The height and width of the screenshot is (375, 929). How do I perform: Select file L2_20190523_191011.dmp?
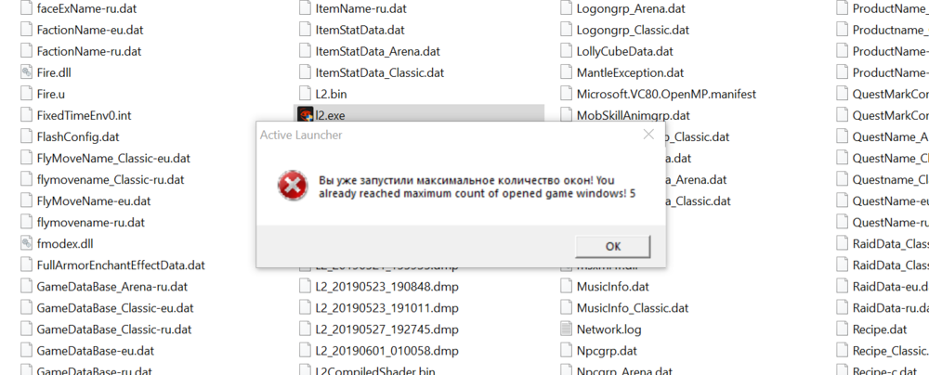[x=386, y=307]
